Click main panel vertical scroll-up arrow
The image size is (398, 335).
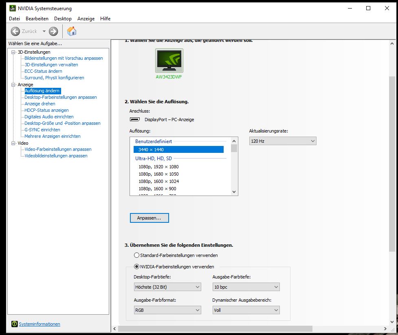tap(392, 44)
